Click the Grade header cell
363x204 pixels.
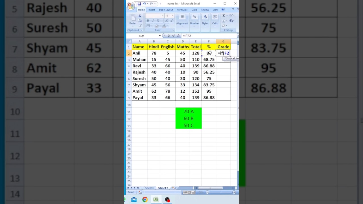point(223,47)
